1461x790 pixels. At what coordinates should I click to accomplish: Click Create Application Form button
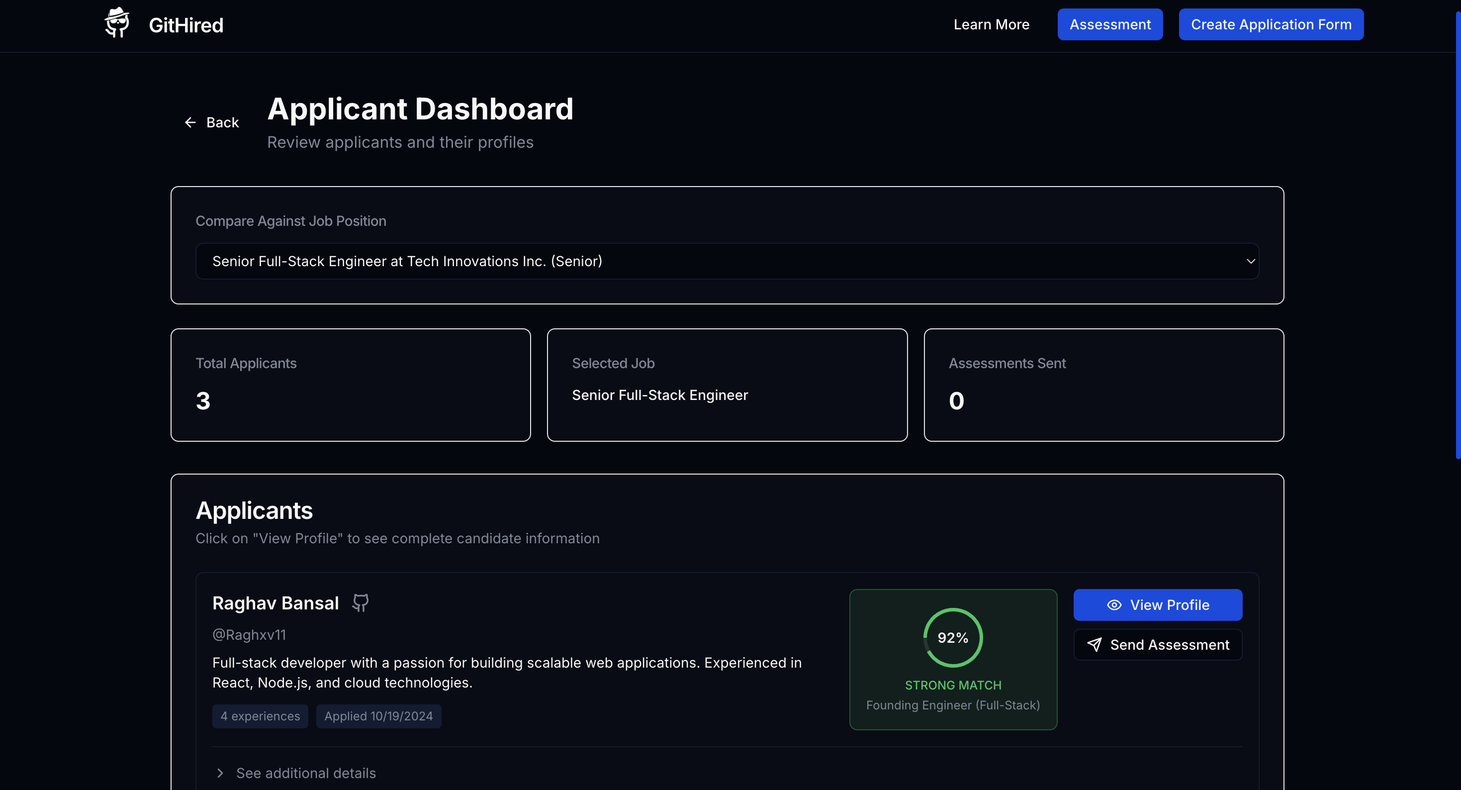click(x=1271, y=24)
